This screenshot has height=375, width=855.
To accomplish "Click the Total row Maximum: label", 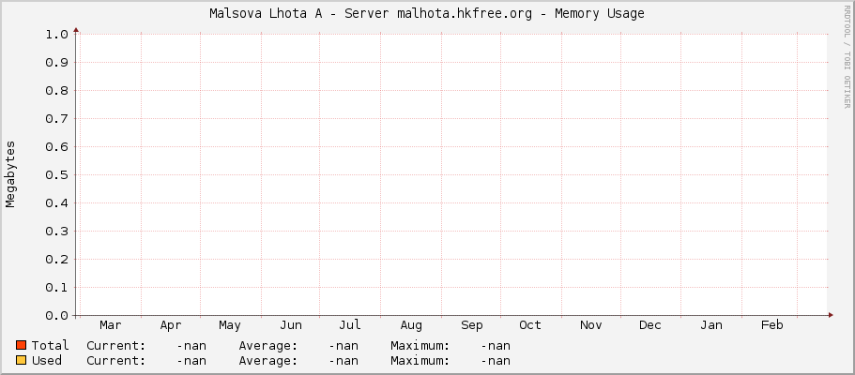I will pyautogui.click(x=420, y=346).
